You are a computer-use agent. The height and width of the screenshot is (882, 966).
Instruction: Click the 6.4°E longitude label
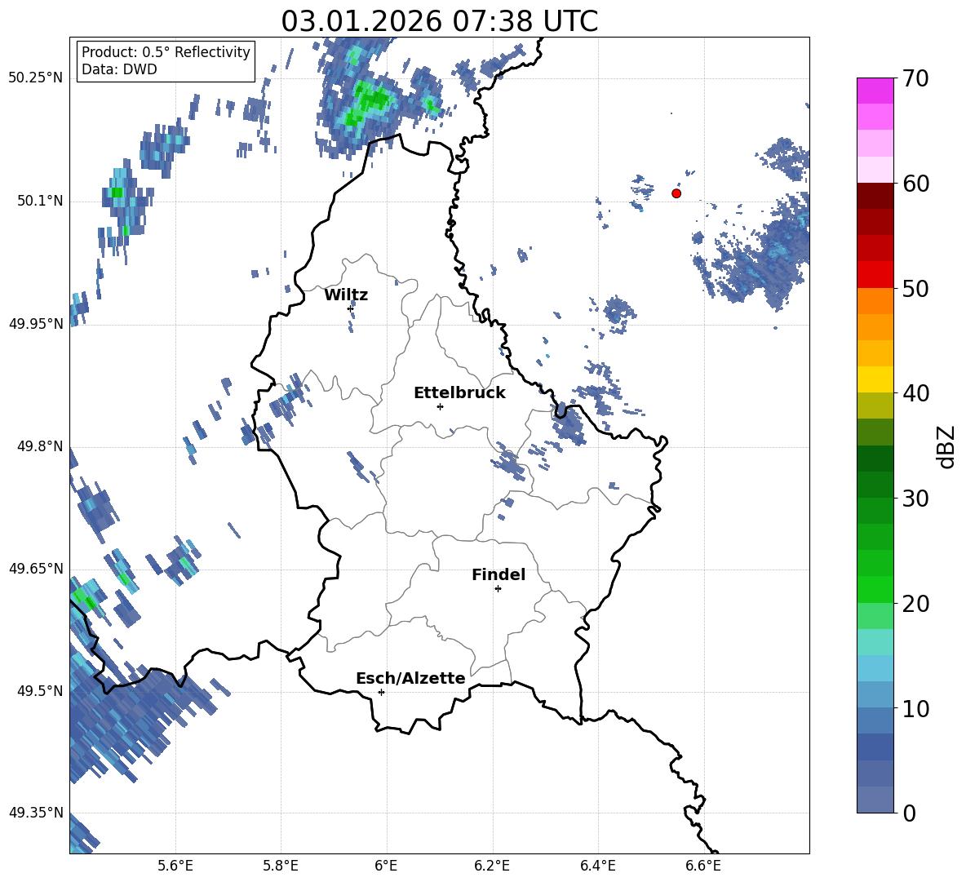pyautogui.click(x=597, y=866)
